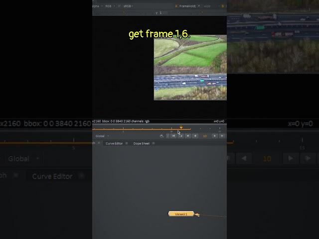319x239 pixels.
Task: Click the current frame field showing 10
Action: coord(205,136)
